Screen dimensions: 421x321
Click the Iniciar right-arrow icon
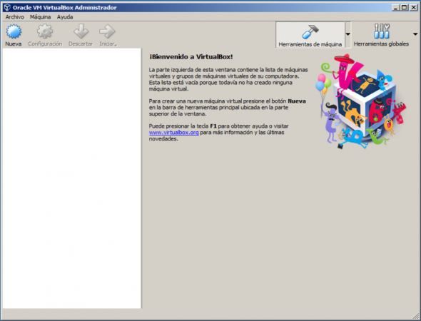(107, 31)
